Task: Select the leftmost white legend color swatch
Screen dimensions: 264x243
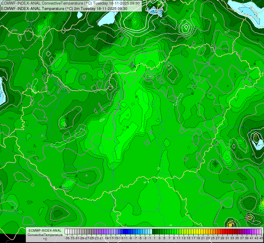Action: [66, 232]
